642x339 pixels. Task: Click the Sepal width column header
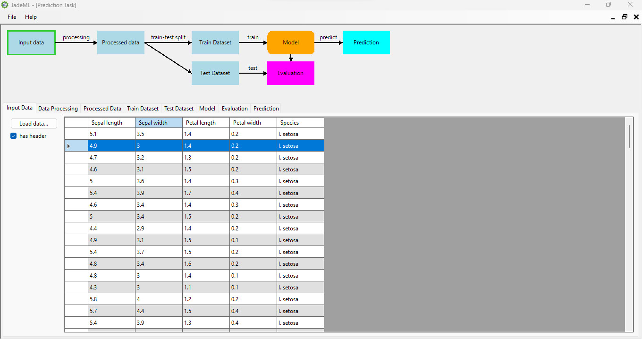pos(159,123)
